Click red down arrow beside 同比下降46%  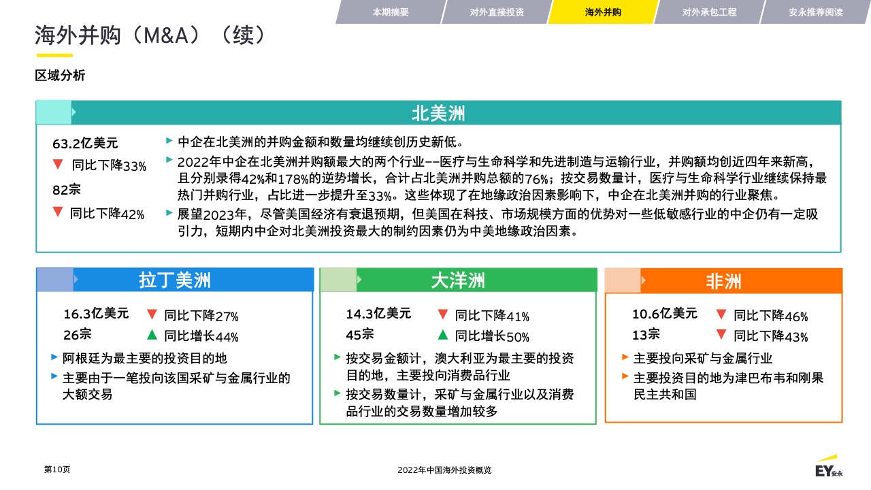pos(721,314)
